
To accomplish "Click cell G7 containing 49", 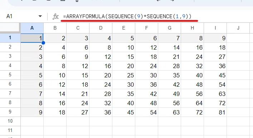I will 170,94.
